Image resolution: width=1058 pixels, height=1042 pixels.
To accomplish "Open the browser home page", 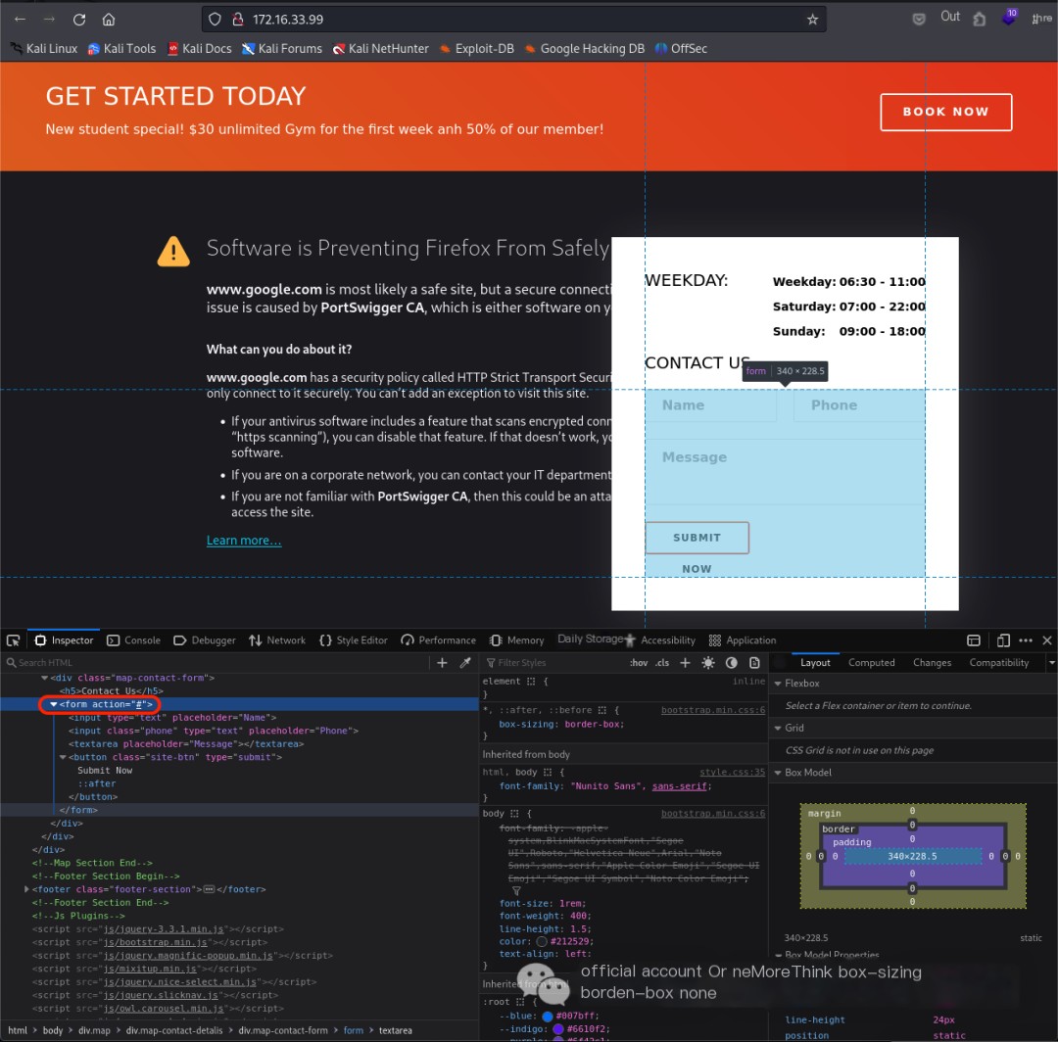I will (109, 20).
